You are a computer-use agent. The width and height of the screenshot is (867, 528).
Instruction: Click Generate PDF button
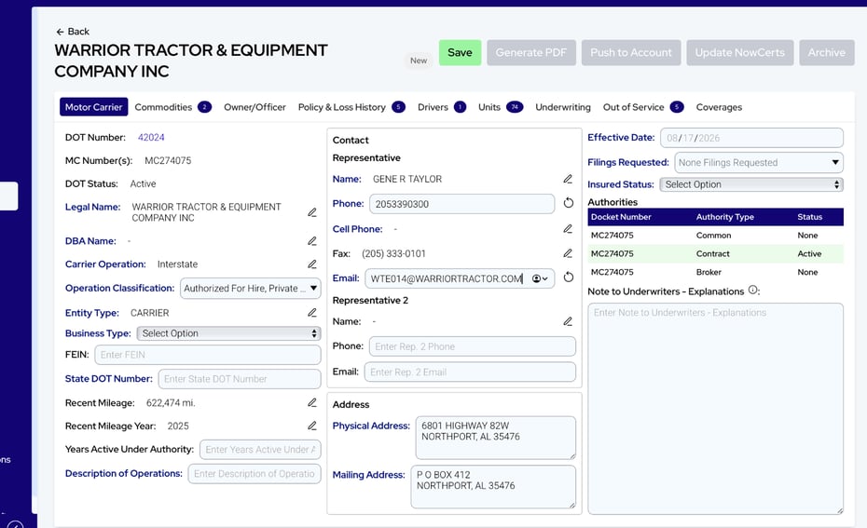[x=531, y=52]
